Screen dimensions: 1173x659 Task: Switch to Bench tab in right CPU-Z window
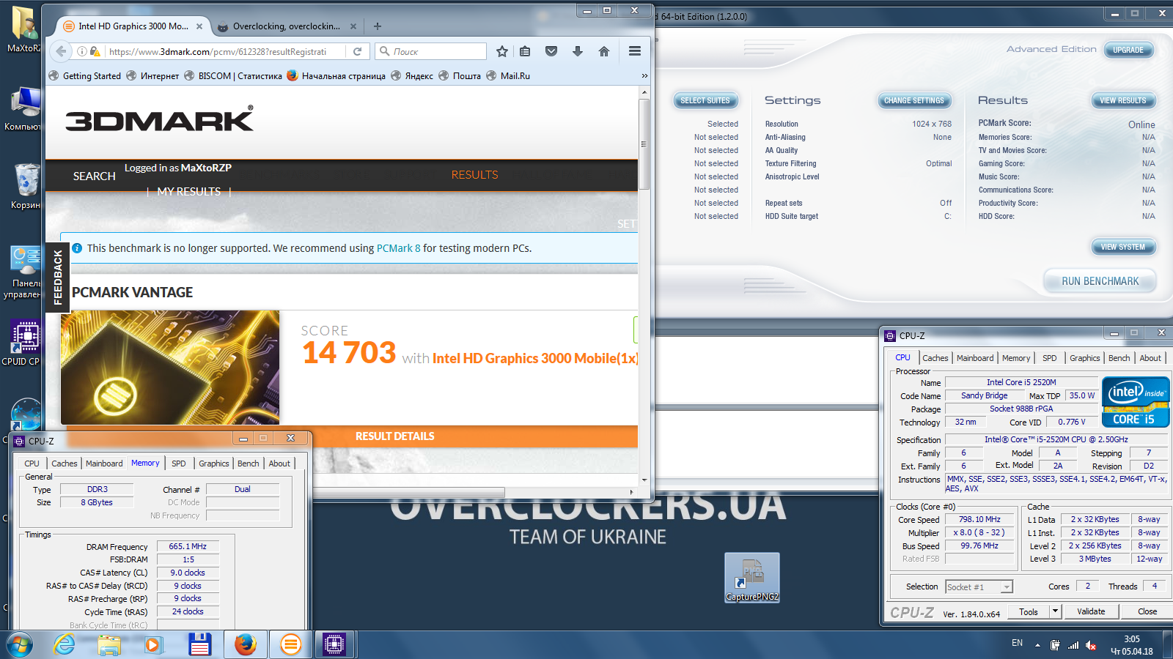point(1119,358)
